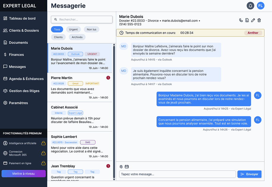Open the notifications bell
Screen dimensions: 272x187
click(x=250, y=6)
